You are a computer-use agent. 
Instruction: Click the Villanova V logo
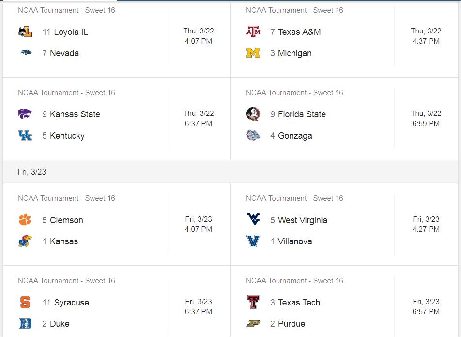coord(253,241)
